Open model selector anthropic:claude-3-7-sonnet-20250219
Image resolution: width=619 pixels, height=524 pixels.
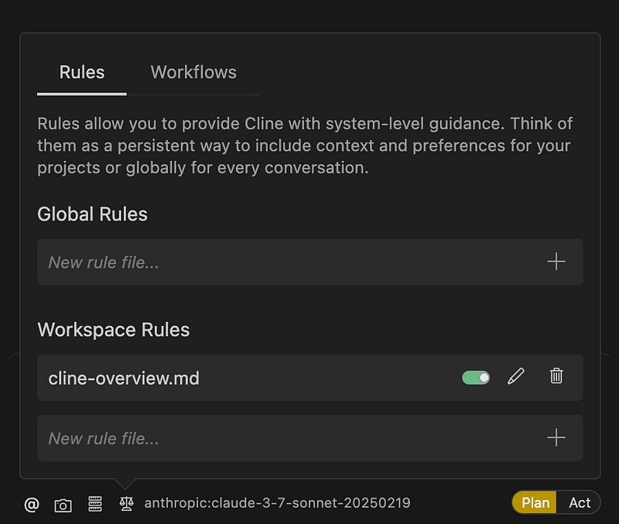(x=277, y=503)
